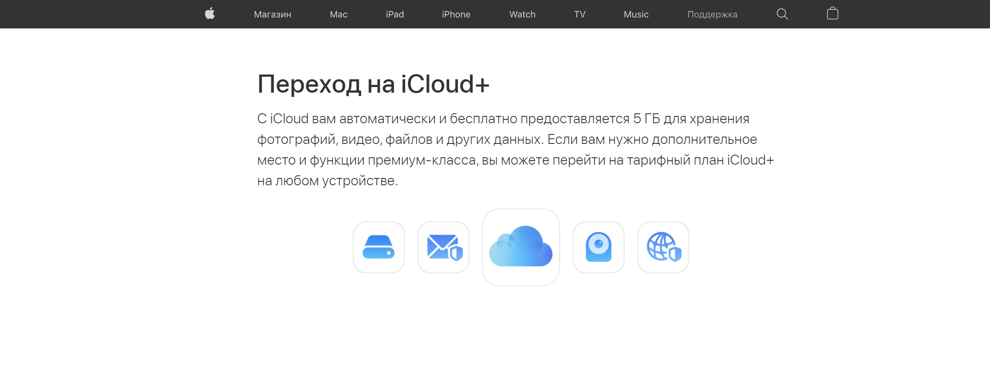Click the Hide My Email envelope icon
Screen dimensions: 990x374
click(x=443, y=247)
